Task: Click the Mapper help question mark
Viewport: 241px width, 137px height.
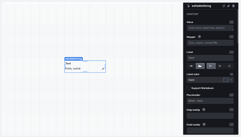Action: coord(199,37)
